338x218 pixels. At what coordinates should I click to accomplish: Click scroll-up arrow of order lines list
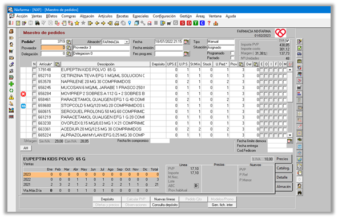290,69
